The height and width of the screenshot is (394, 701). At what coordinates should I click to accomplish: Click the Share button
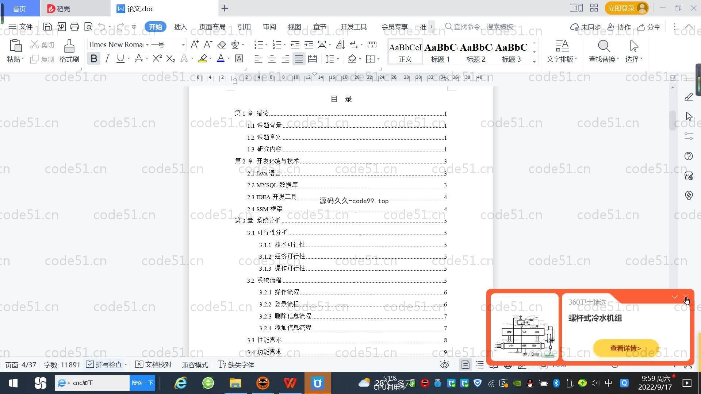pos(649,27)
